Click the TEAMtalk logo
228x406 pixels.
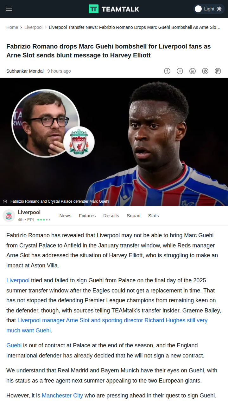114,9
